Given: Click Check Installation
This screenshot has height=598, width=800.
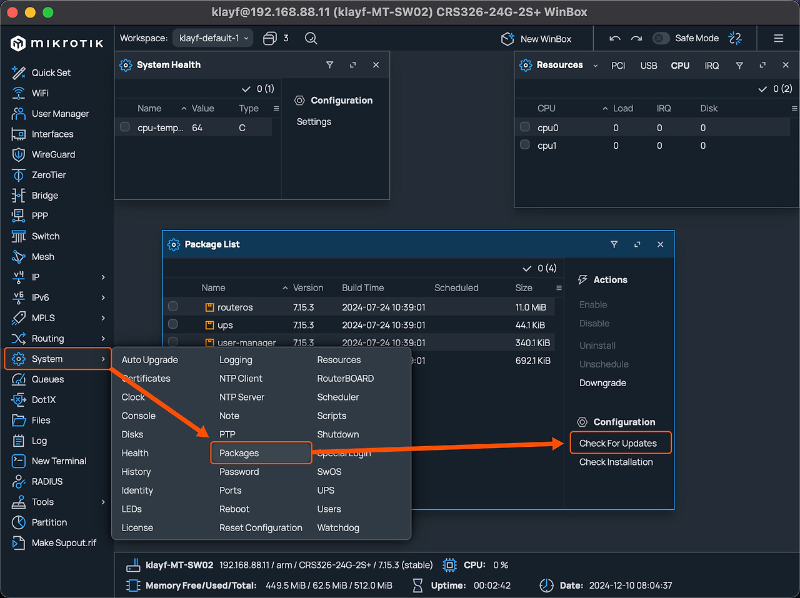Looking at the screenshot, I should point(616,462).
